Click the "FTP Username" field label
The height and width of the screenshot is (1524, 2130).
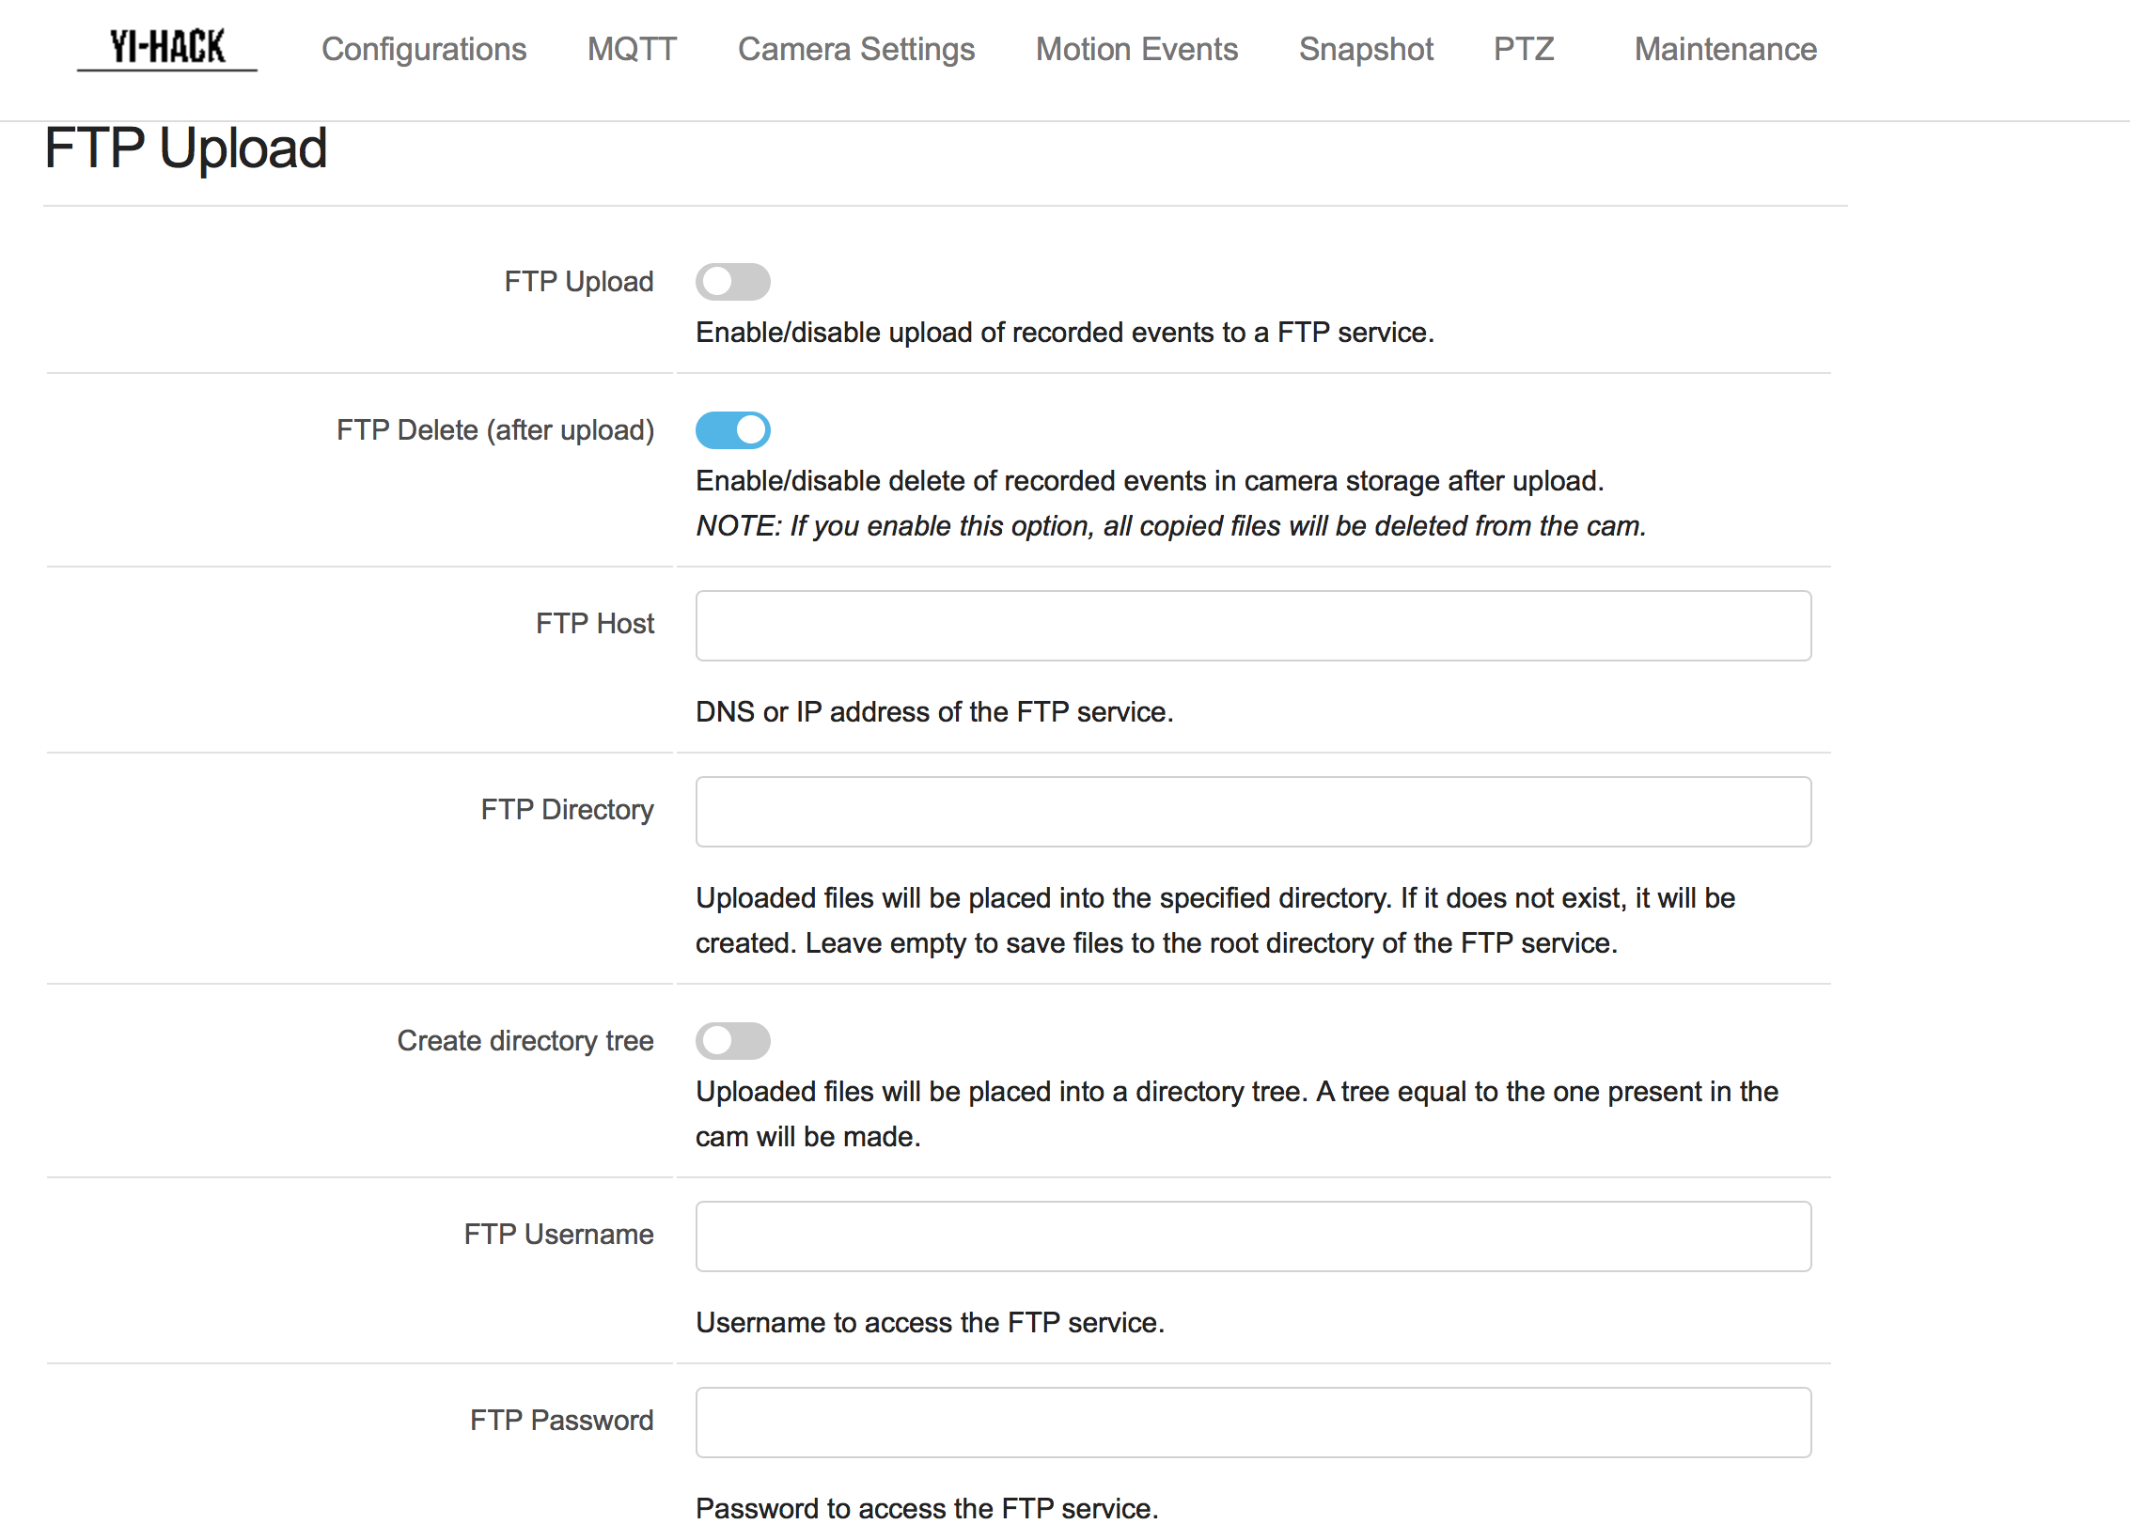tap(558, 1235)
